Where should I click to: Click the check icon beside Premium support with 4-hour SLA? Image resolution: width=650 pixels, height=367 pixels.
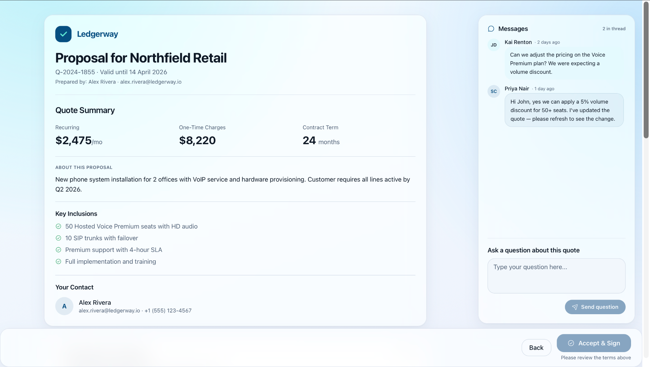click(x=58, y=250)
